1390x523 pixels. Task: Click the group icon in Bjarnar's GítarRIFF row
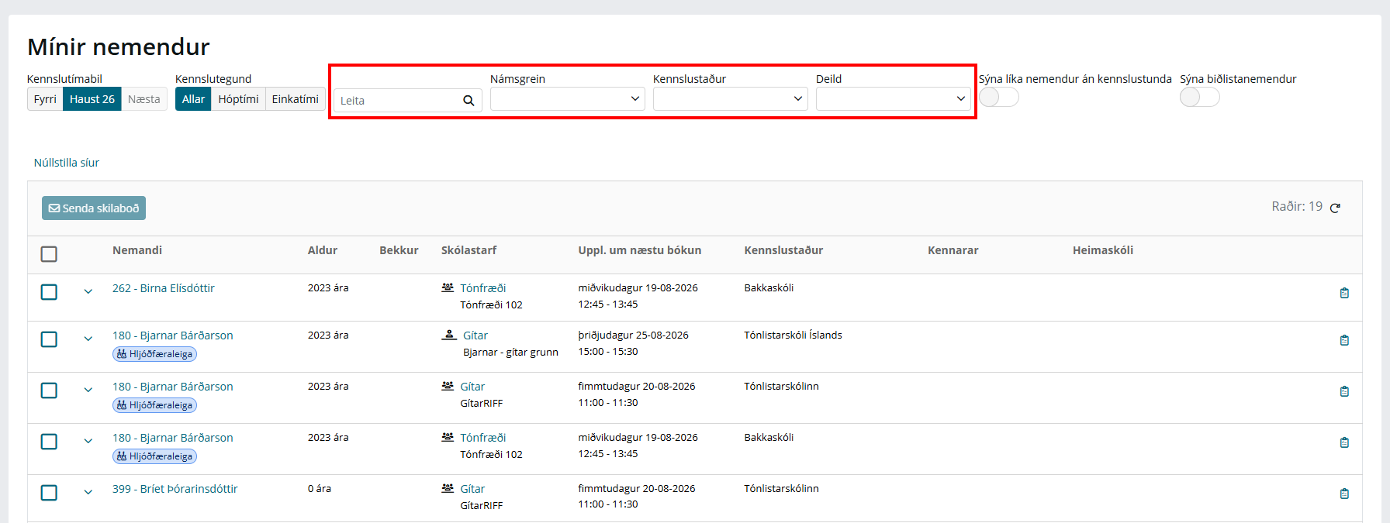tap(448, 386)
